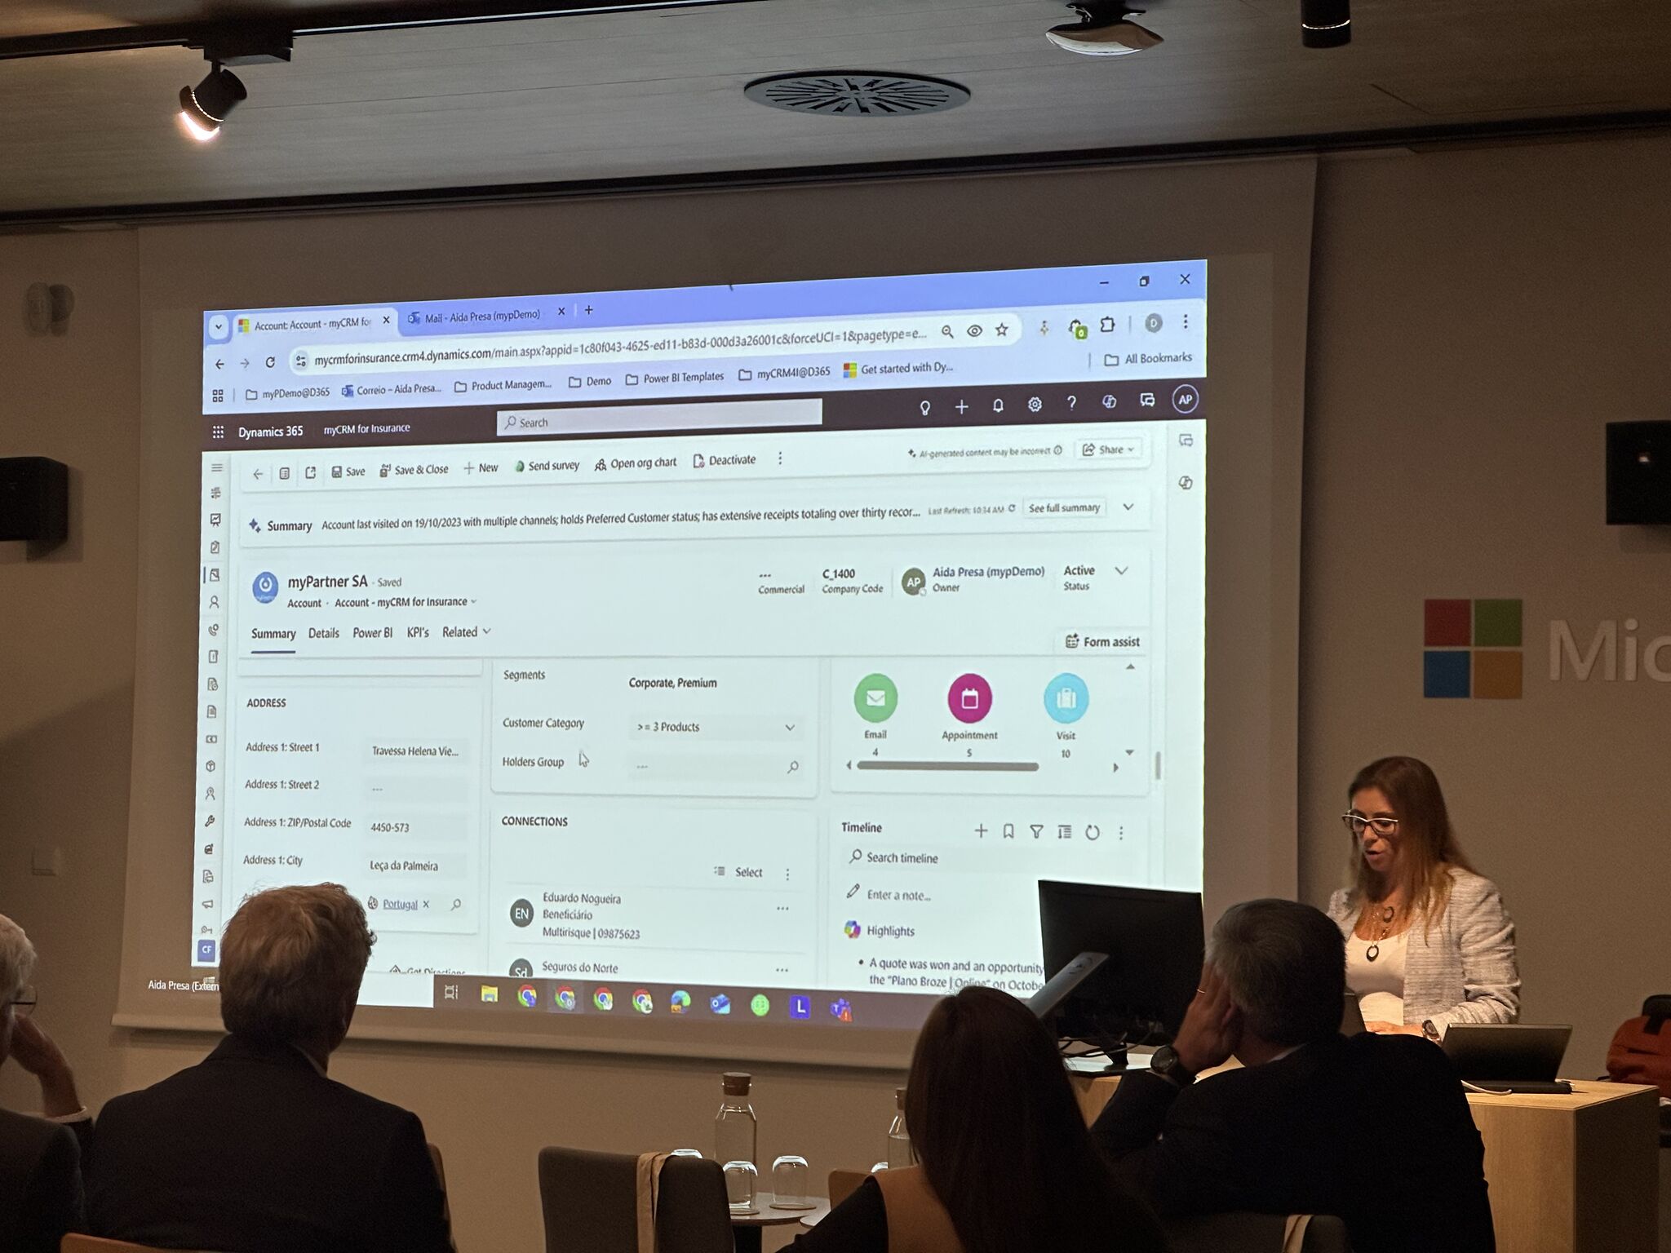
Task: Open File Explorer from the taskbar
Action: pos(489,994)
